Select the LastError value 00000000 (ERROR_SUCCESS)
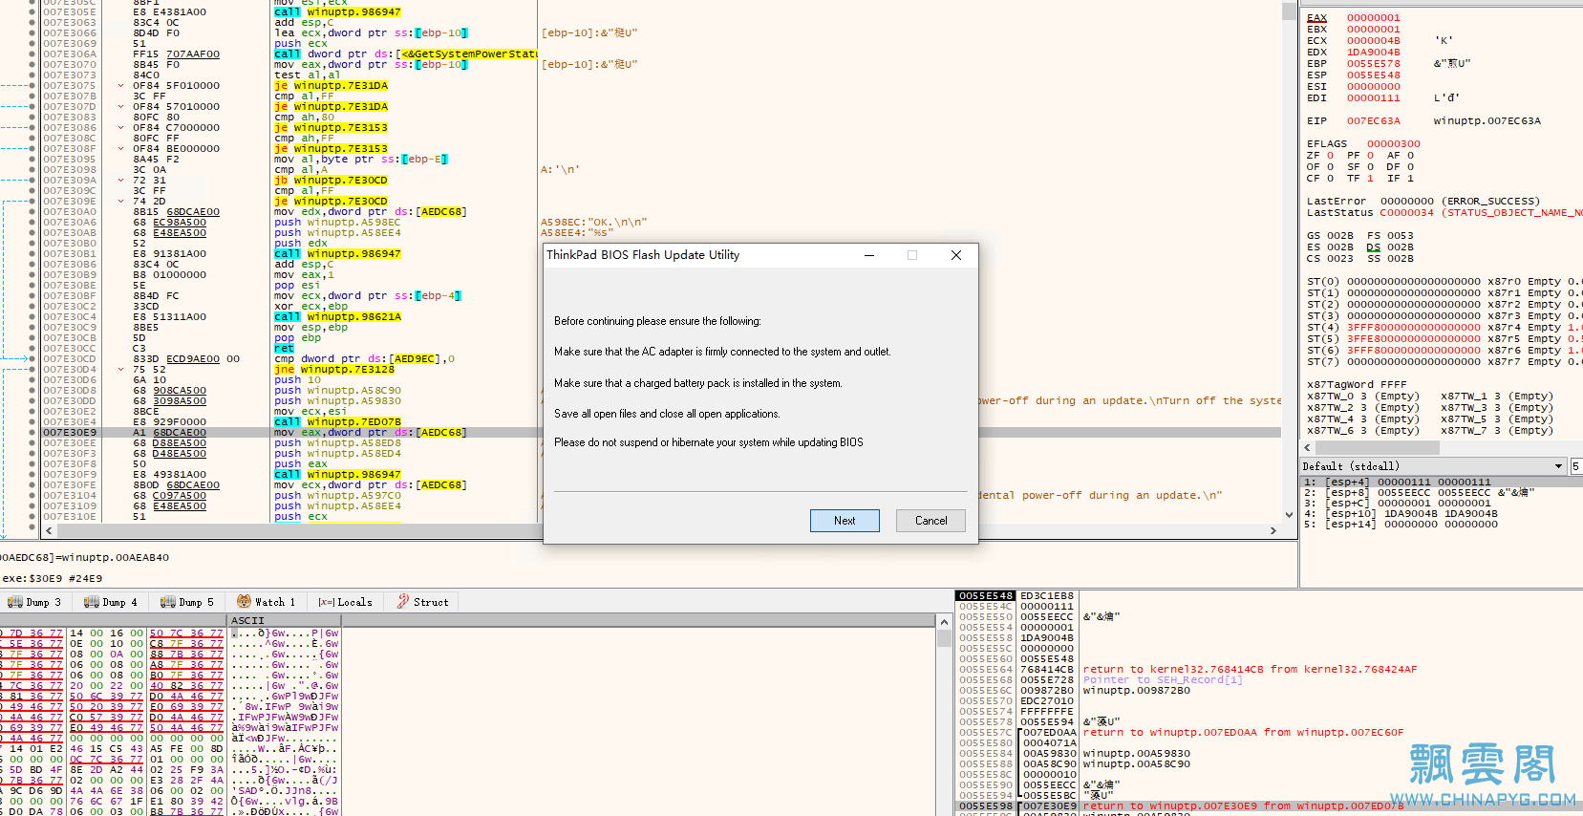 pyautogui.click(x=1460, y=202)
